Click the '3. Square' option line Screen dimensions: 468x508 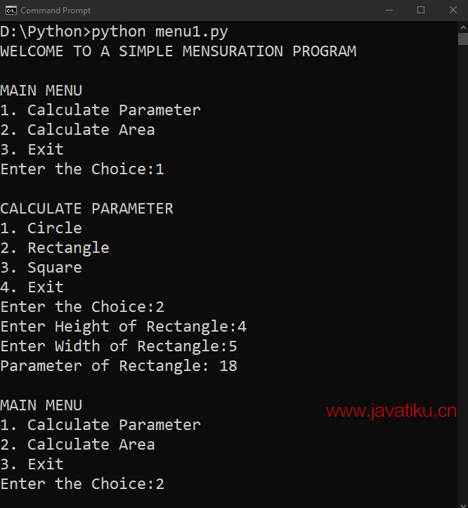click(41, 268)
